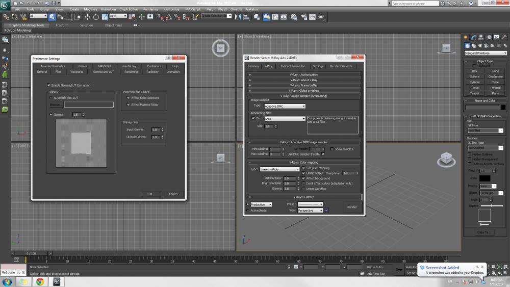Open the Rendering menu
This screenshot has height=287, width=510.
(150, 9)
